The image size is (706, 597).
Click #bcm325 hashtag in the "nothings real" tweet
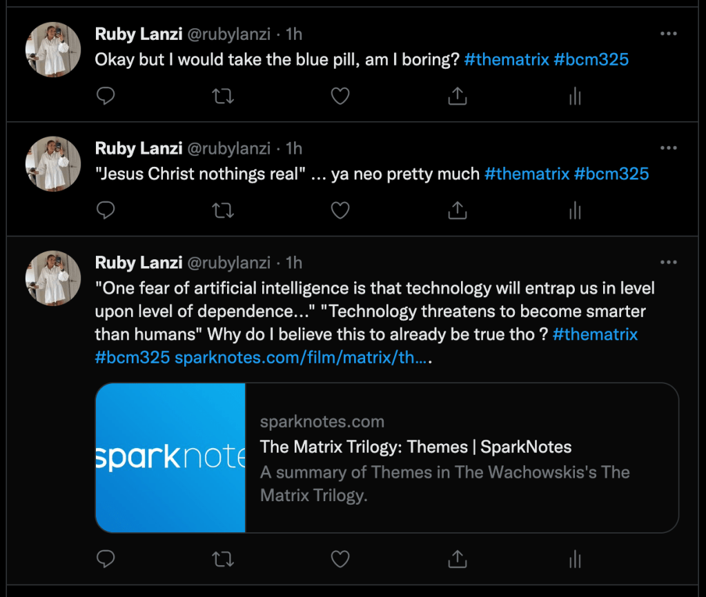(x=611, y=174)
